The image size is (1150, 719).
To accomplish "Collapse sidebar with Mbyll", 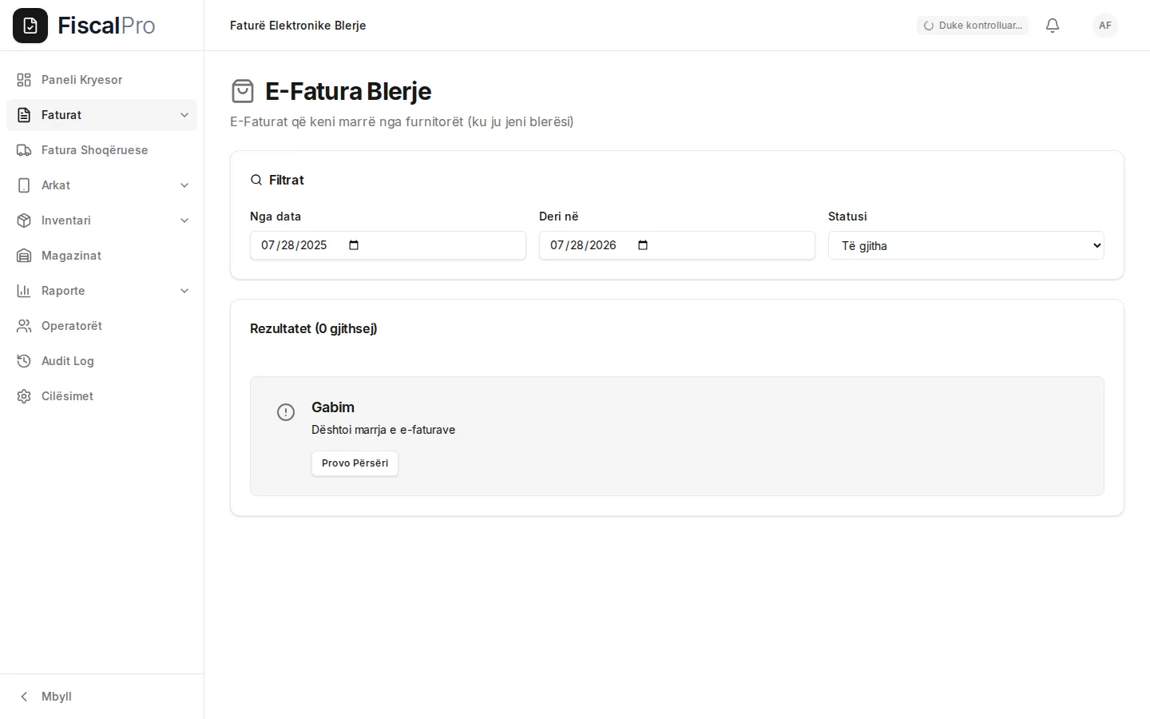I will 101,697.
